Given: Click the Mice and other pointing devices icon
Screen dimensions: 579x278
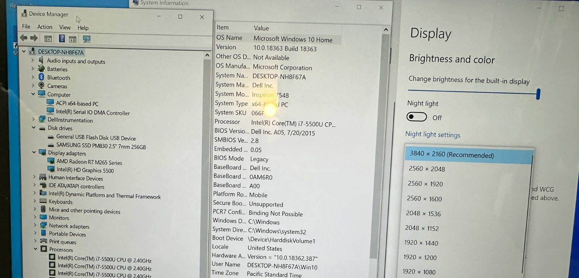Looking at the screenshot, I should click(43, 209).
